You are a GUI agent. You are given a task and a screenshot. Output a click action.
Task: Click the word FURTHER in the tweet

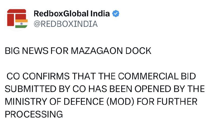pyautogui.click(x=177, y=102)
